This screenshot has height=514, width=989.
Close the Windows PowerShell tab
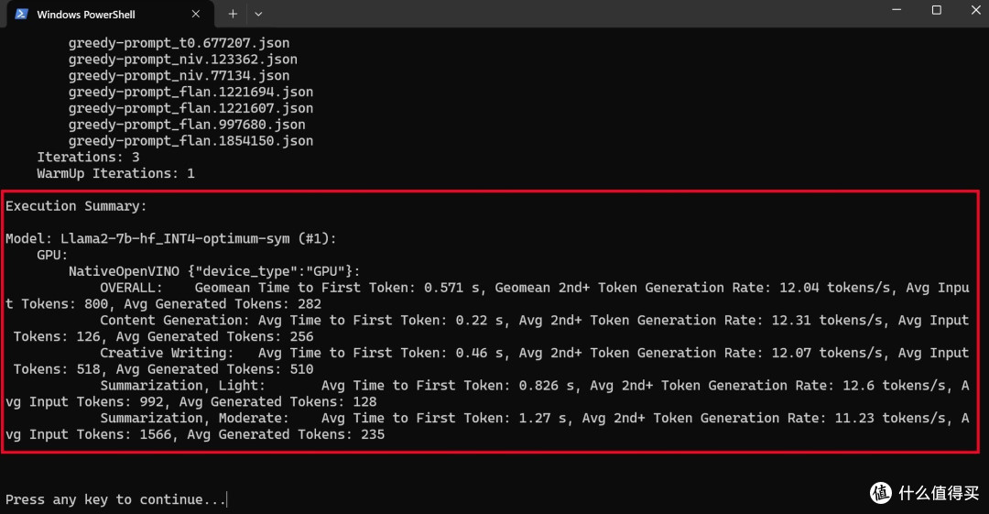(196, 14)
